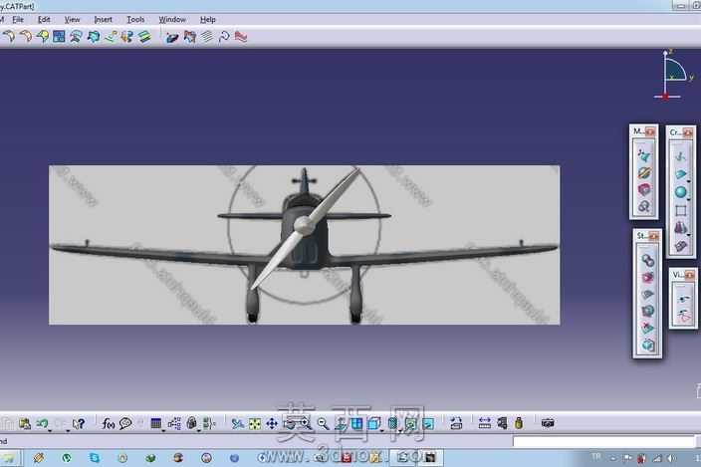
Task: Toggle Hide/Show icon in bottom toolbar
Action: click(x=410, y=423)
